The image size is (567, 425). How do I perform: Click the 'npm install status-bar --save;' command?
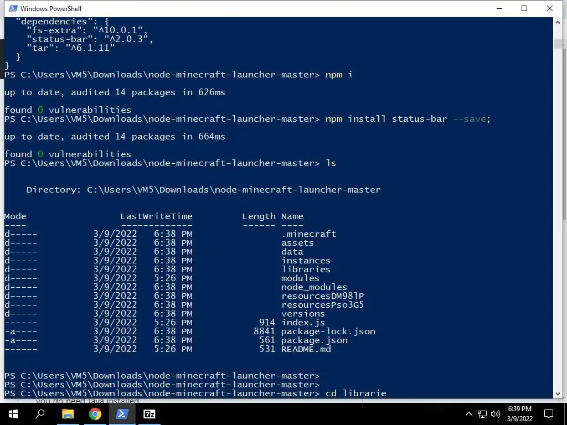pos(408,119)
